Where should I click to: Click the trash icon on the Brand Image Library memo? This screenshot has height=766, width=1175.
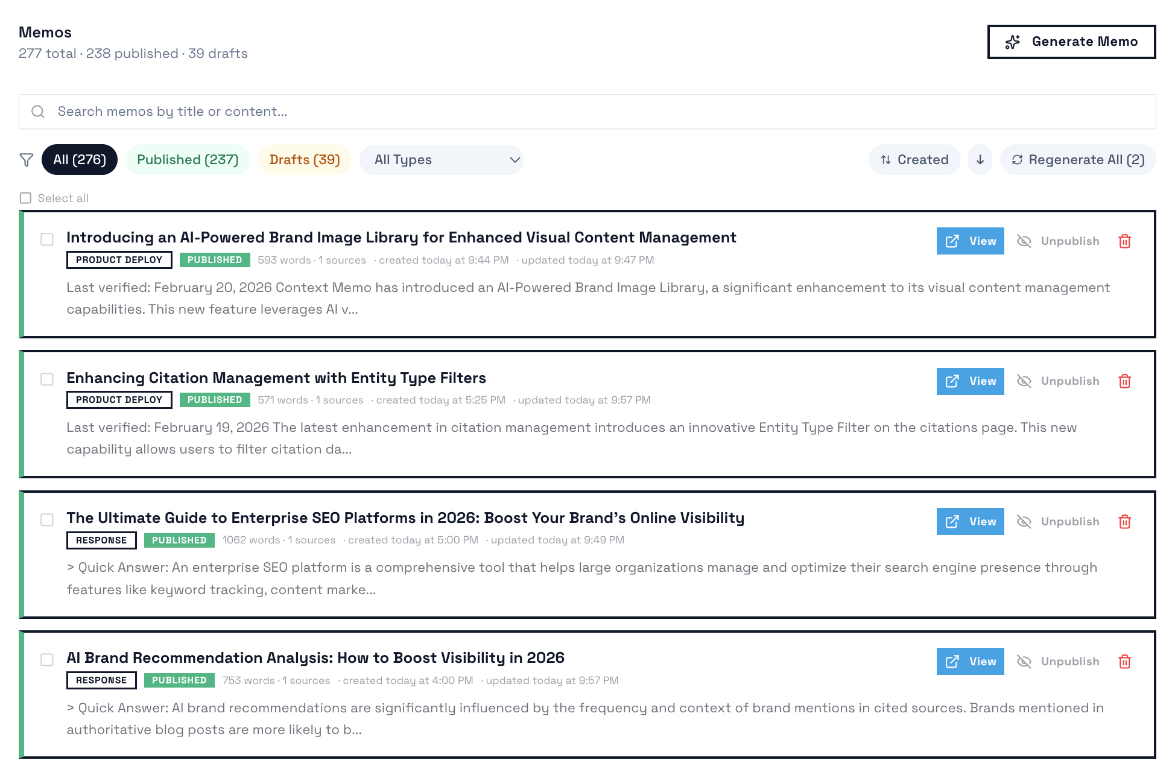coord(1124,241)
